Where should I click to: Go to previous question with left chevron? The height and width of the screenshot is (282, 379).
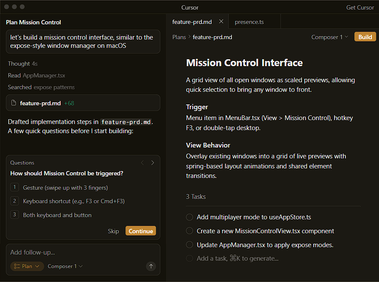[x=142, y=163]
